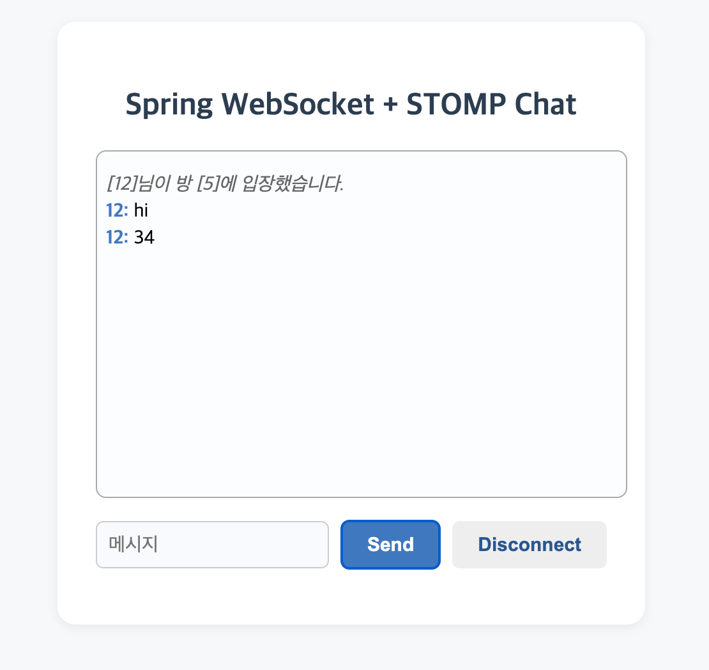The image size is (709, 670).
Task: Click the word 입장했습니다 in the notice
Action: click(293, 183)
